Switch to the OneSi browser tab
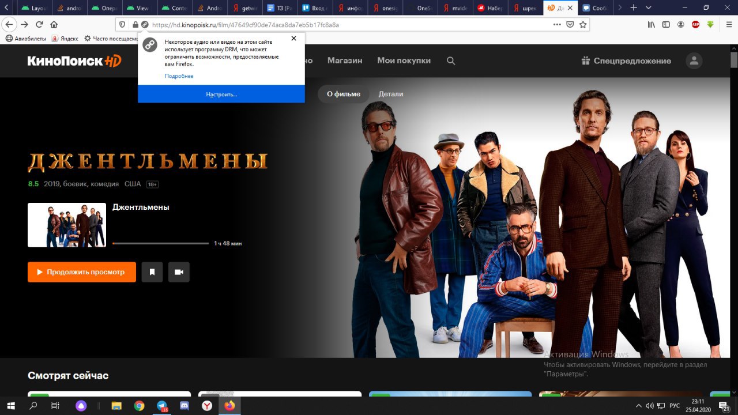738x415 pixels. point(420,8)
